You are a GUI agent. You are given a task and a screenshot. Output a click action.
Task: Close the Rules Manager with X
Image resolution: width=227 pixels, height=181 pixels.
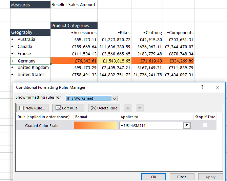218,87
